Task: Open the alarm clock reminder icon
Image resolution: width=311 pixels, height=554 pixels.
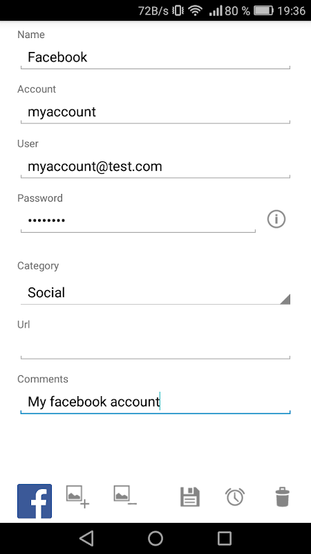Action: (235, 497)
